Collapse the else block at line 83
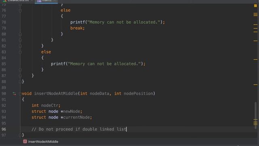259x146 pixels. (20, 52)
